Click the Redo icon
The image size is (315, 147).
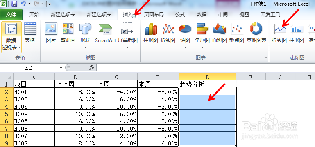36,4
